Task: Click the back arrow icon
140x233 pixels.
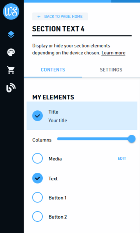Action: [39, 17]
